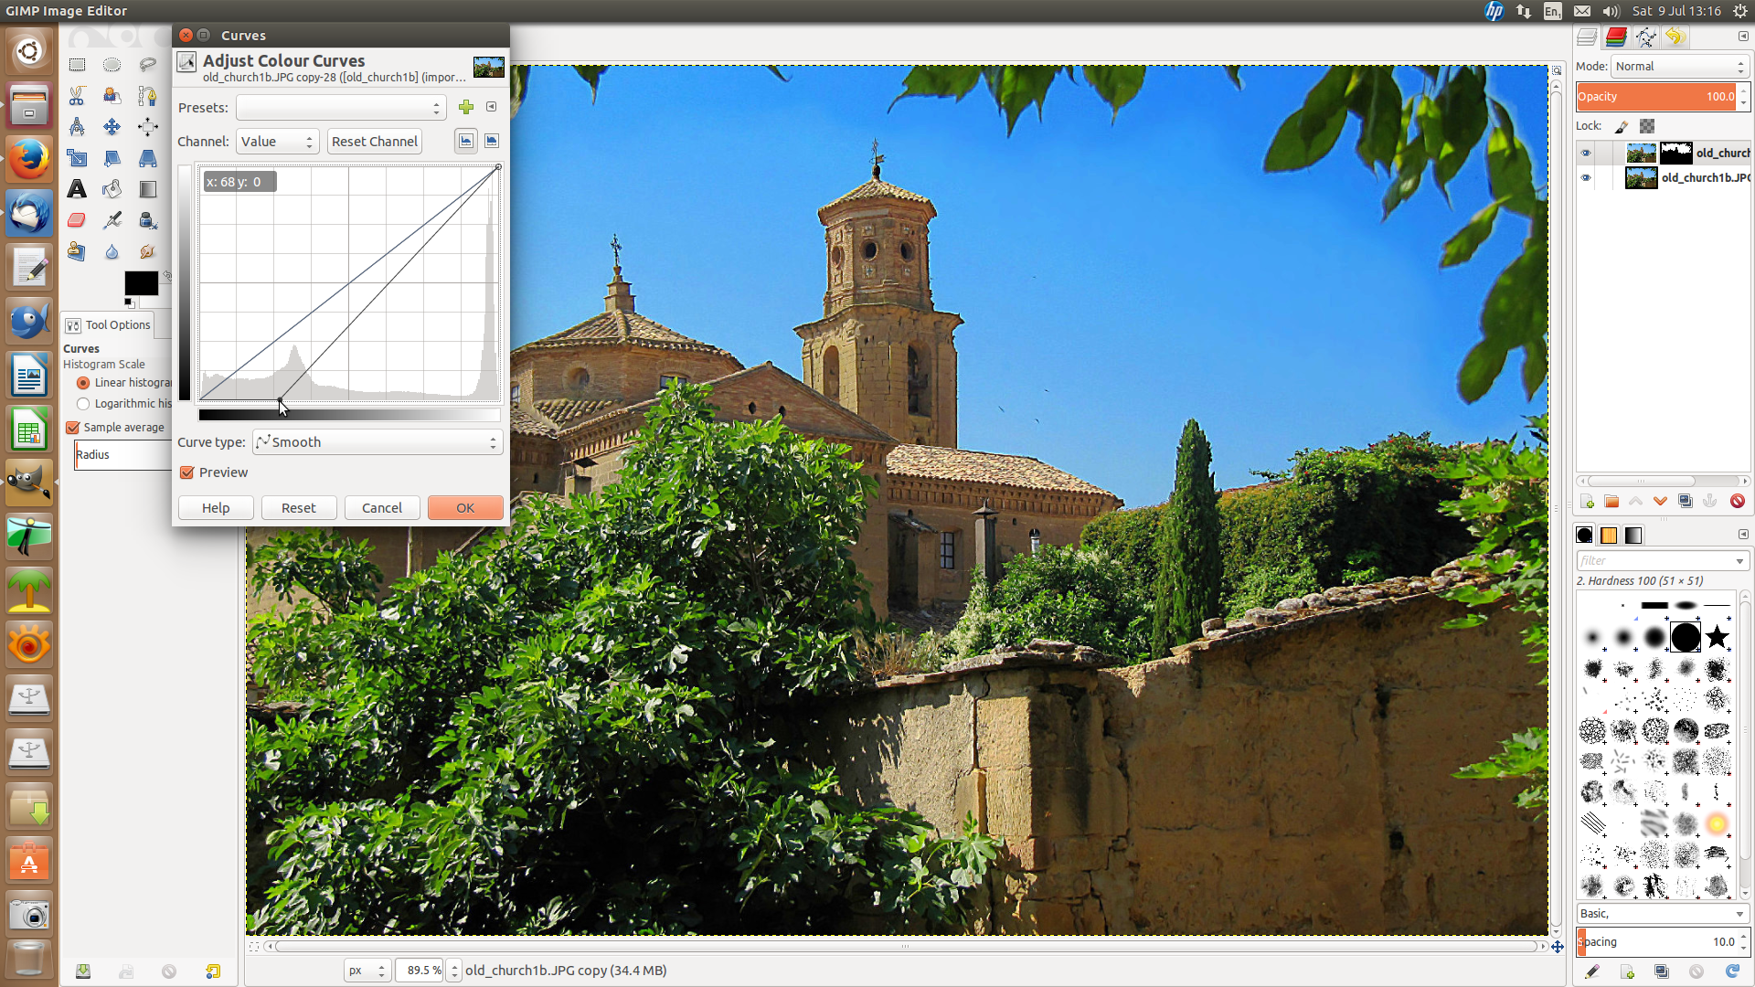Select the Rectangle Select tool
The height and width of the screenshot is (987, 1755).
77,65
